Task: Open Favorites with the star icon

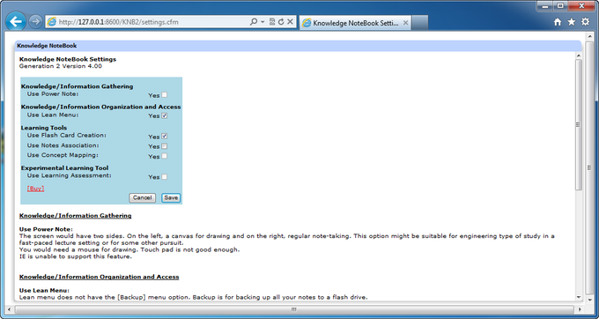Action: tap(571, 22)
